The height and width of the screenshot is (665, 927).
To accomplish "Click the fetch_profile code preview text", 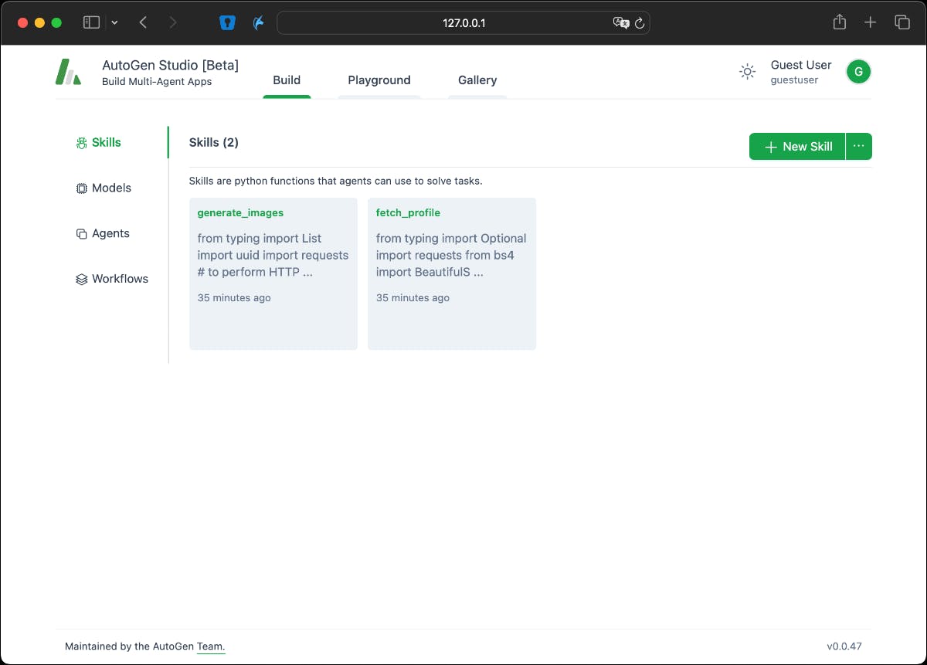I will [451, 256].
